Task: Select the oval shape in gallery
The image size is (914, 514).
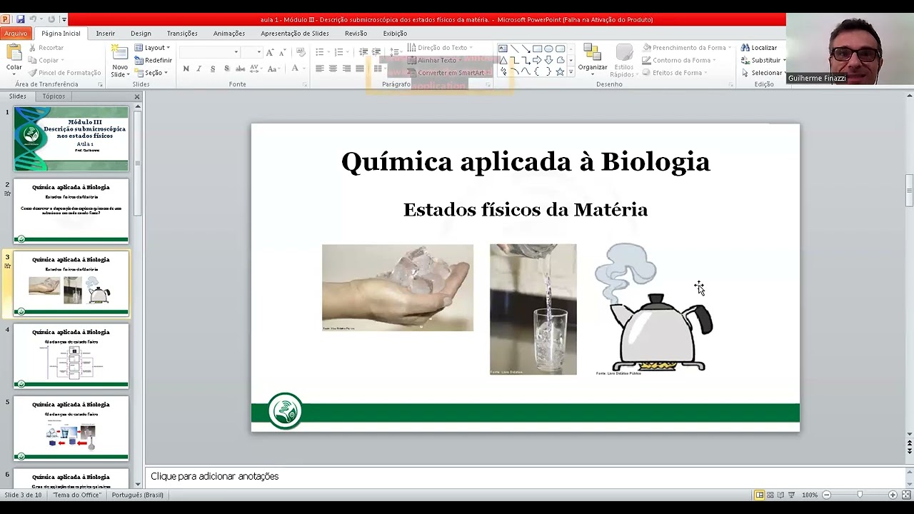Action: [548, 49]
